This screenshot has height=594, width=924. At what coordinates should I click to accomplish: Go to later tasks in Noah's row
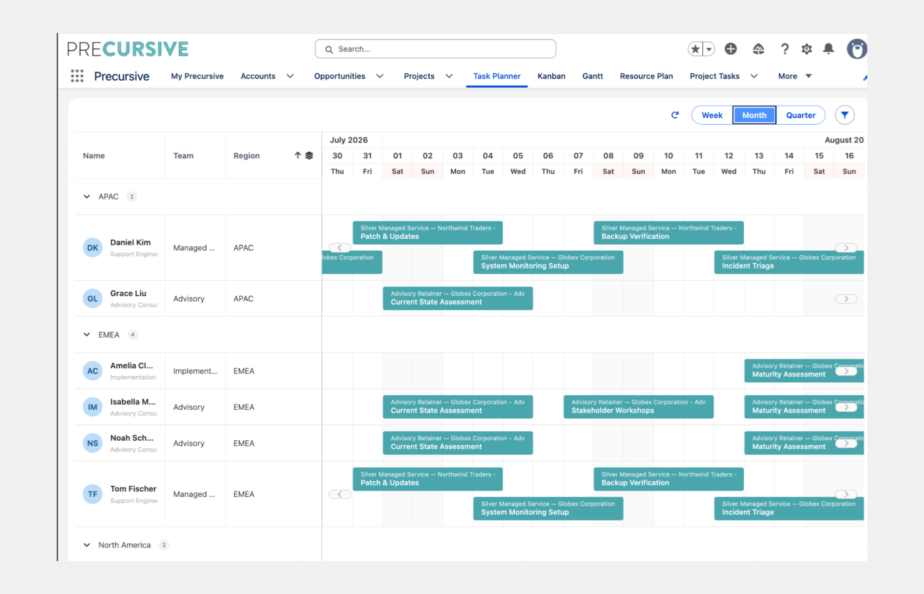846,444
